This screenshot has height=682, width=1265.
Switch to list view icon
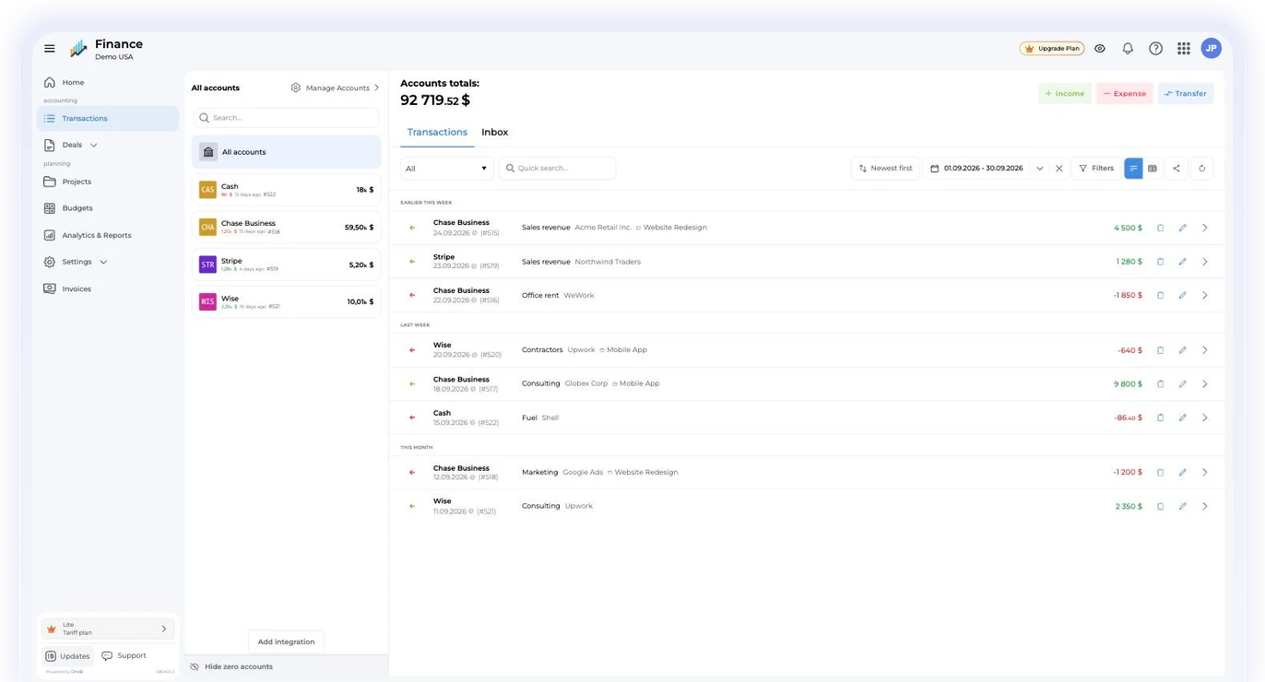point(1133,169)
